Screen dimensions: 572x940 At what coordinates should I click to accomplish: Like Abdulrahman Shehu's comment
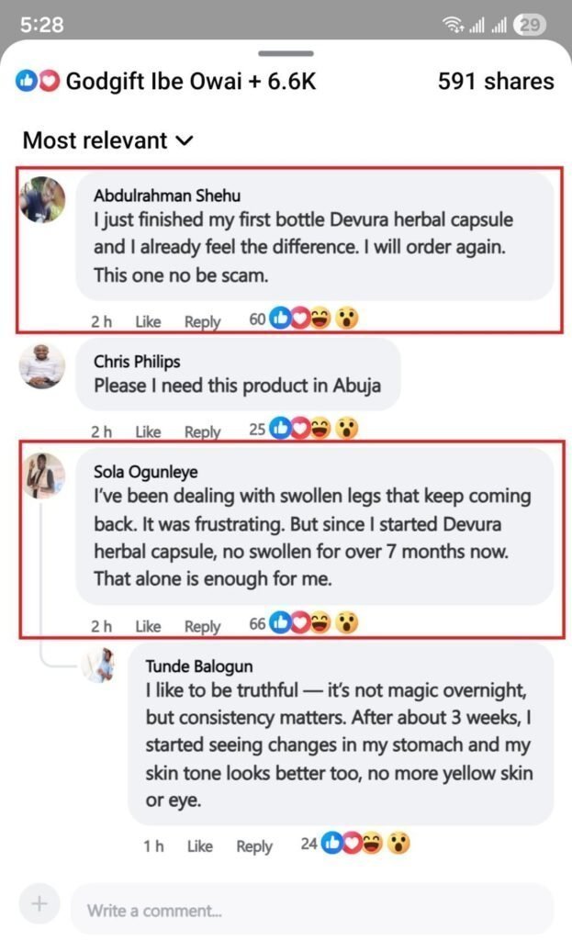(148, 322)
